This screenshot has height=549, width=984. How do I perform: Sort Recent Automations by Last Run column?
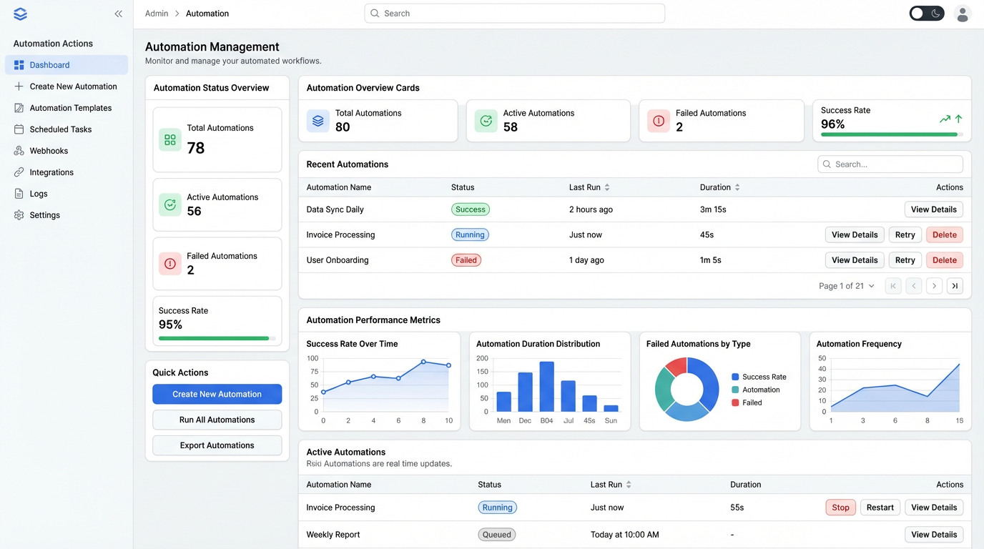pyautogui.click(x=607, y=187)
